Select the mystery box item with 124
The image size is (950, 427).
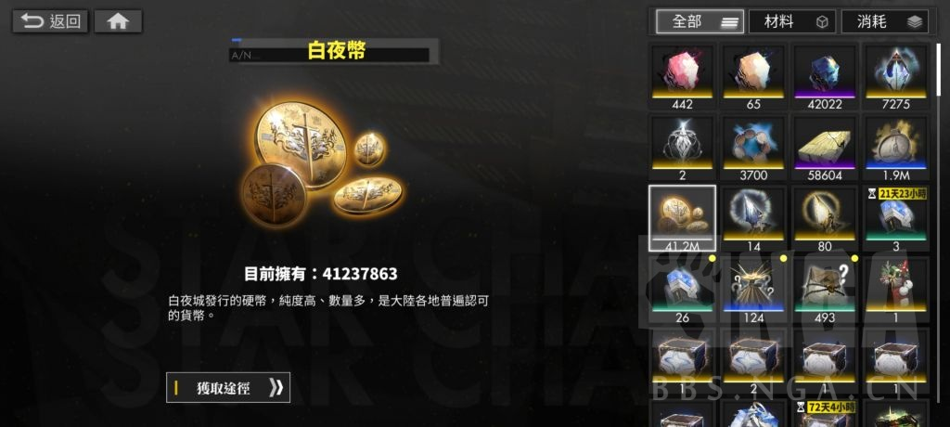(753, 290)
